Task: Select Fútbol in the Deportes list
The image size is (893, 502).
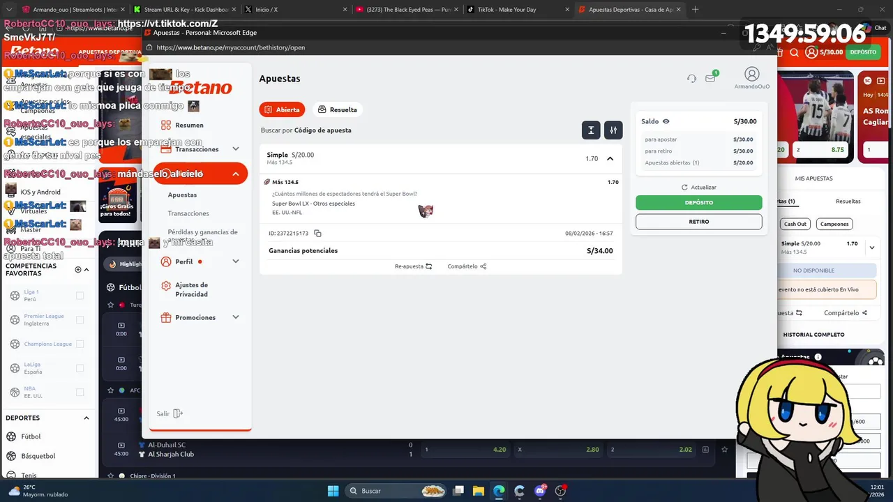Action: (31, 436)
